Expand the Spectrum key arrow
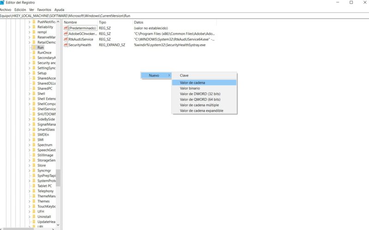The width and height of the screenshot is (369, 230). pos(30,145)
